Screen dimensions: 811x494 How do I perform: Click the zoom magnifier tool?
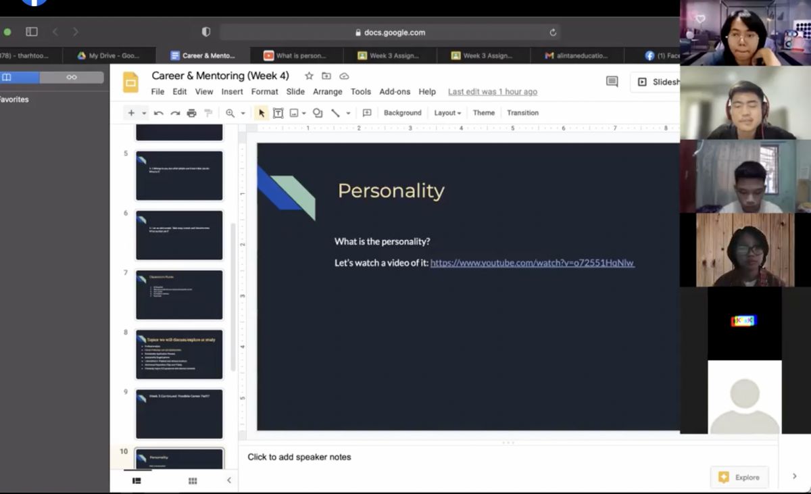coord(230,113)
